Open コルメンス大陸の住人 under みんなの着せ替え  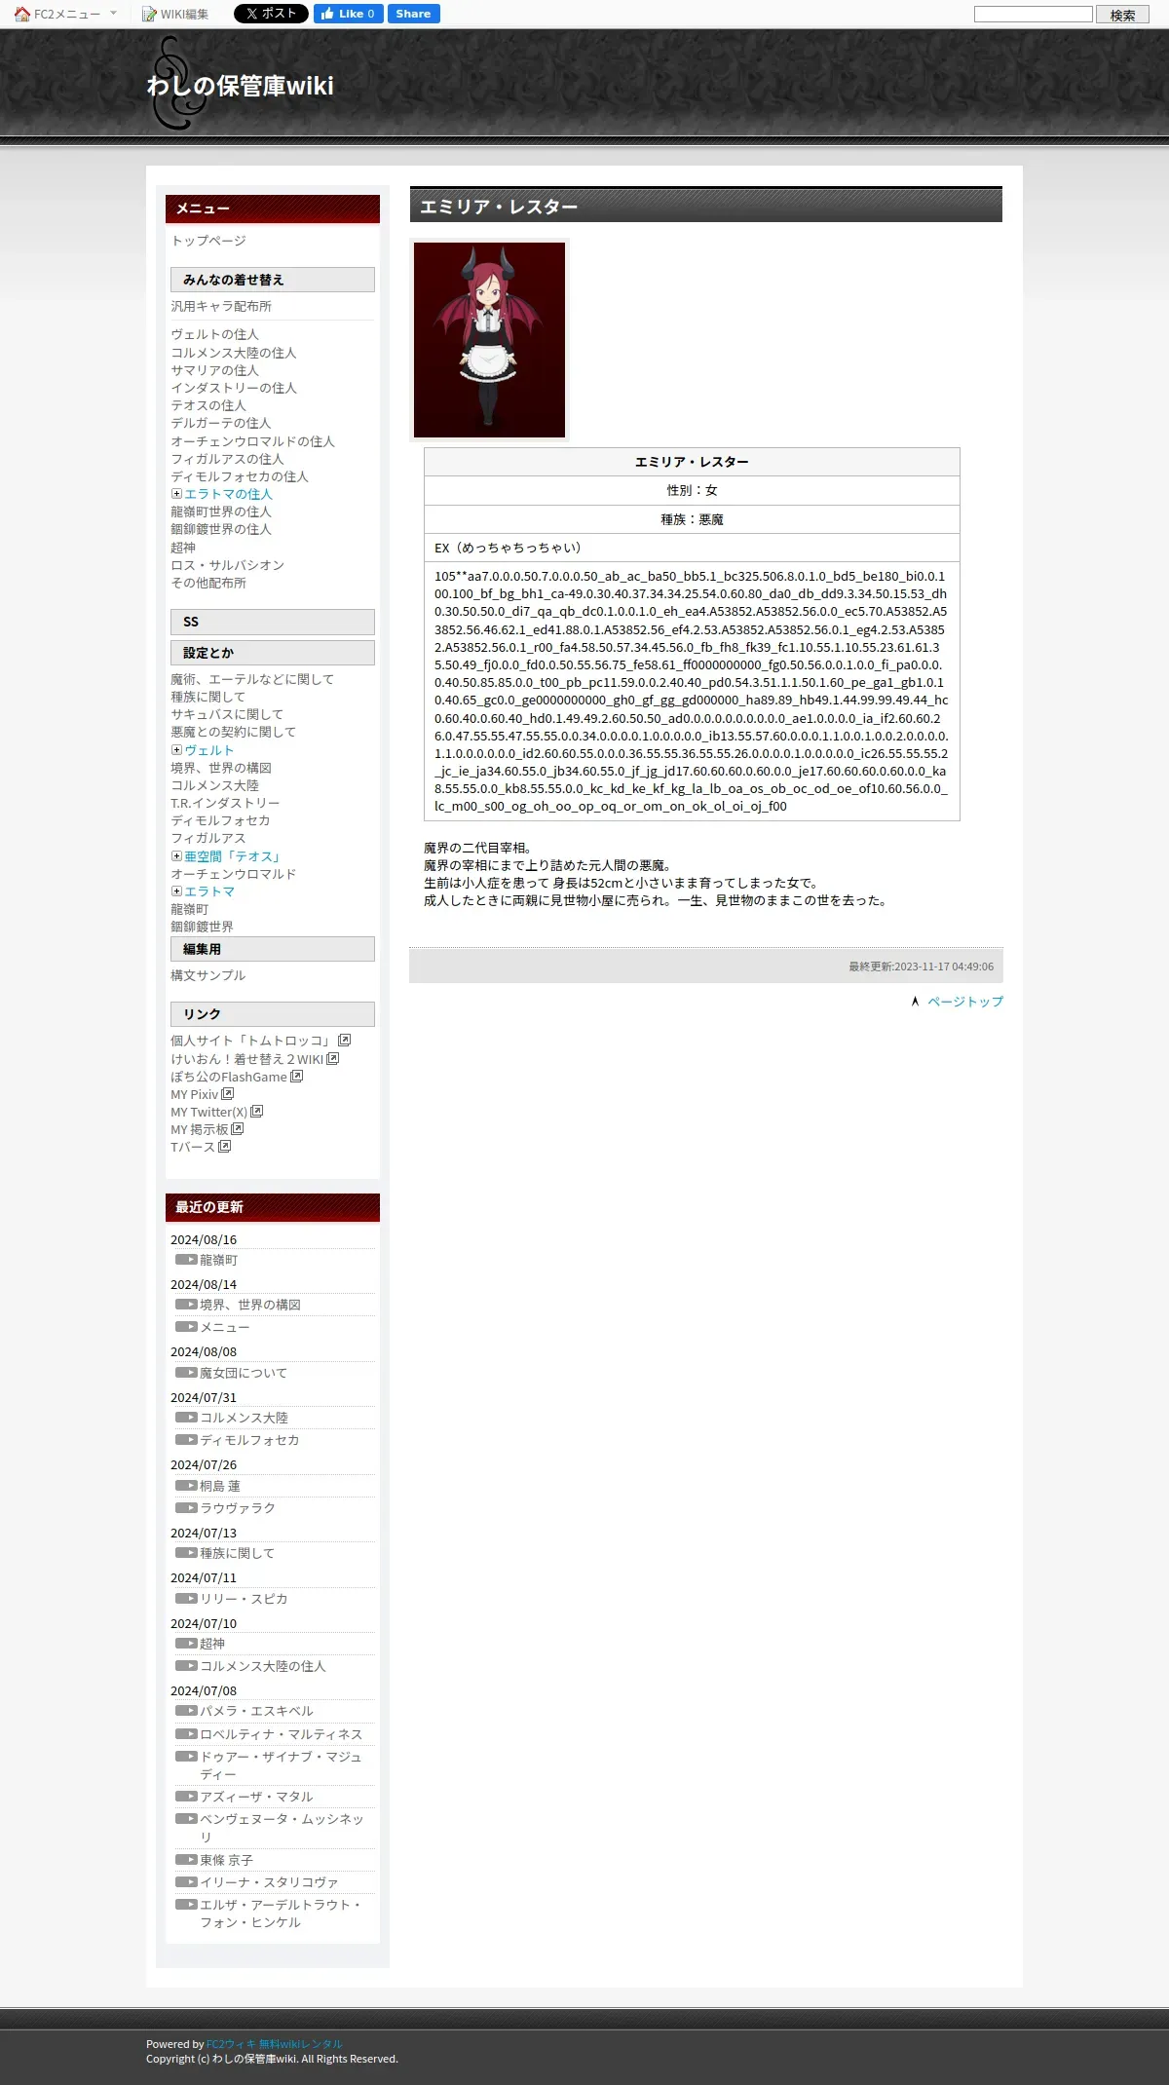point(234,353)
